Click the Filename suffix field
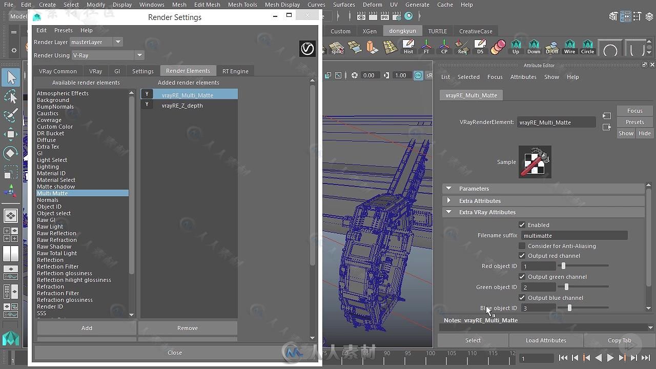This screenshot has width=656, height=369. click(x=575, y=236)
